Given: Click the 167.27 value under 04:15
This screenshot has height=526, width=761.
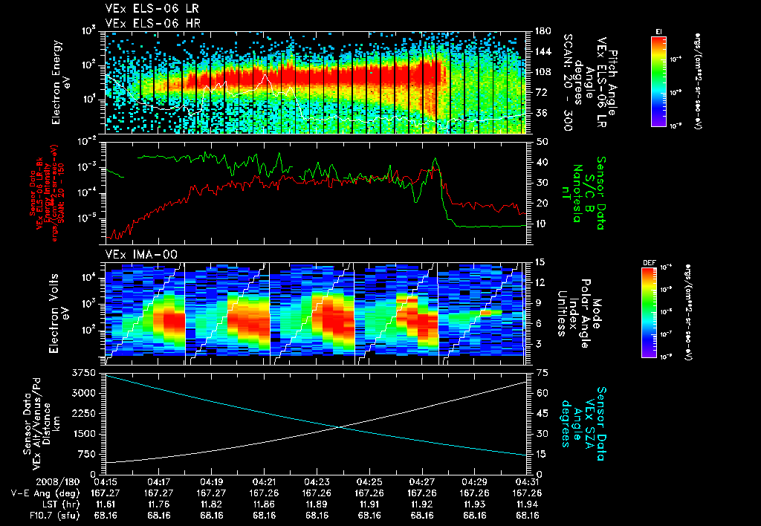Looking at the screenshot, I should tap(106, 493).
